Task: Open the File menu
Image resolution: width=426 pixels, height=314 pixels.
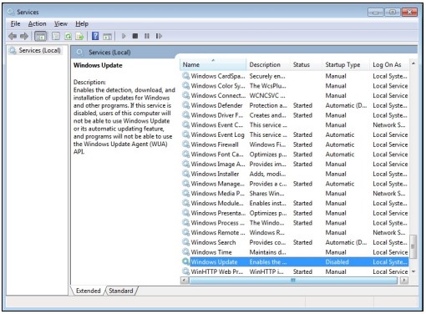Action: (x=15, y=24)
